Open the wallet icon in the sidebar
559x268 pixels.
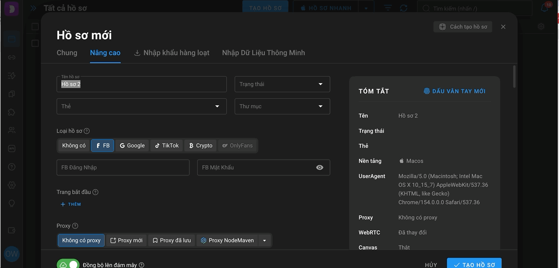[x=12, y=230]
